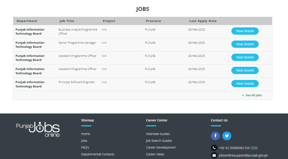Open Job Search Guides link
Image resolution: width=288 pixels, height=159 pixels.
click(159, 141)
